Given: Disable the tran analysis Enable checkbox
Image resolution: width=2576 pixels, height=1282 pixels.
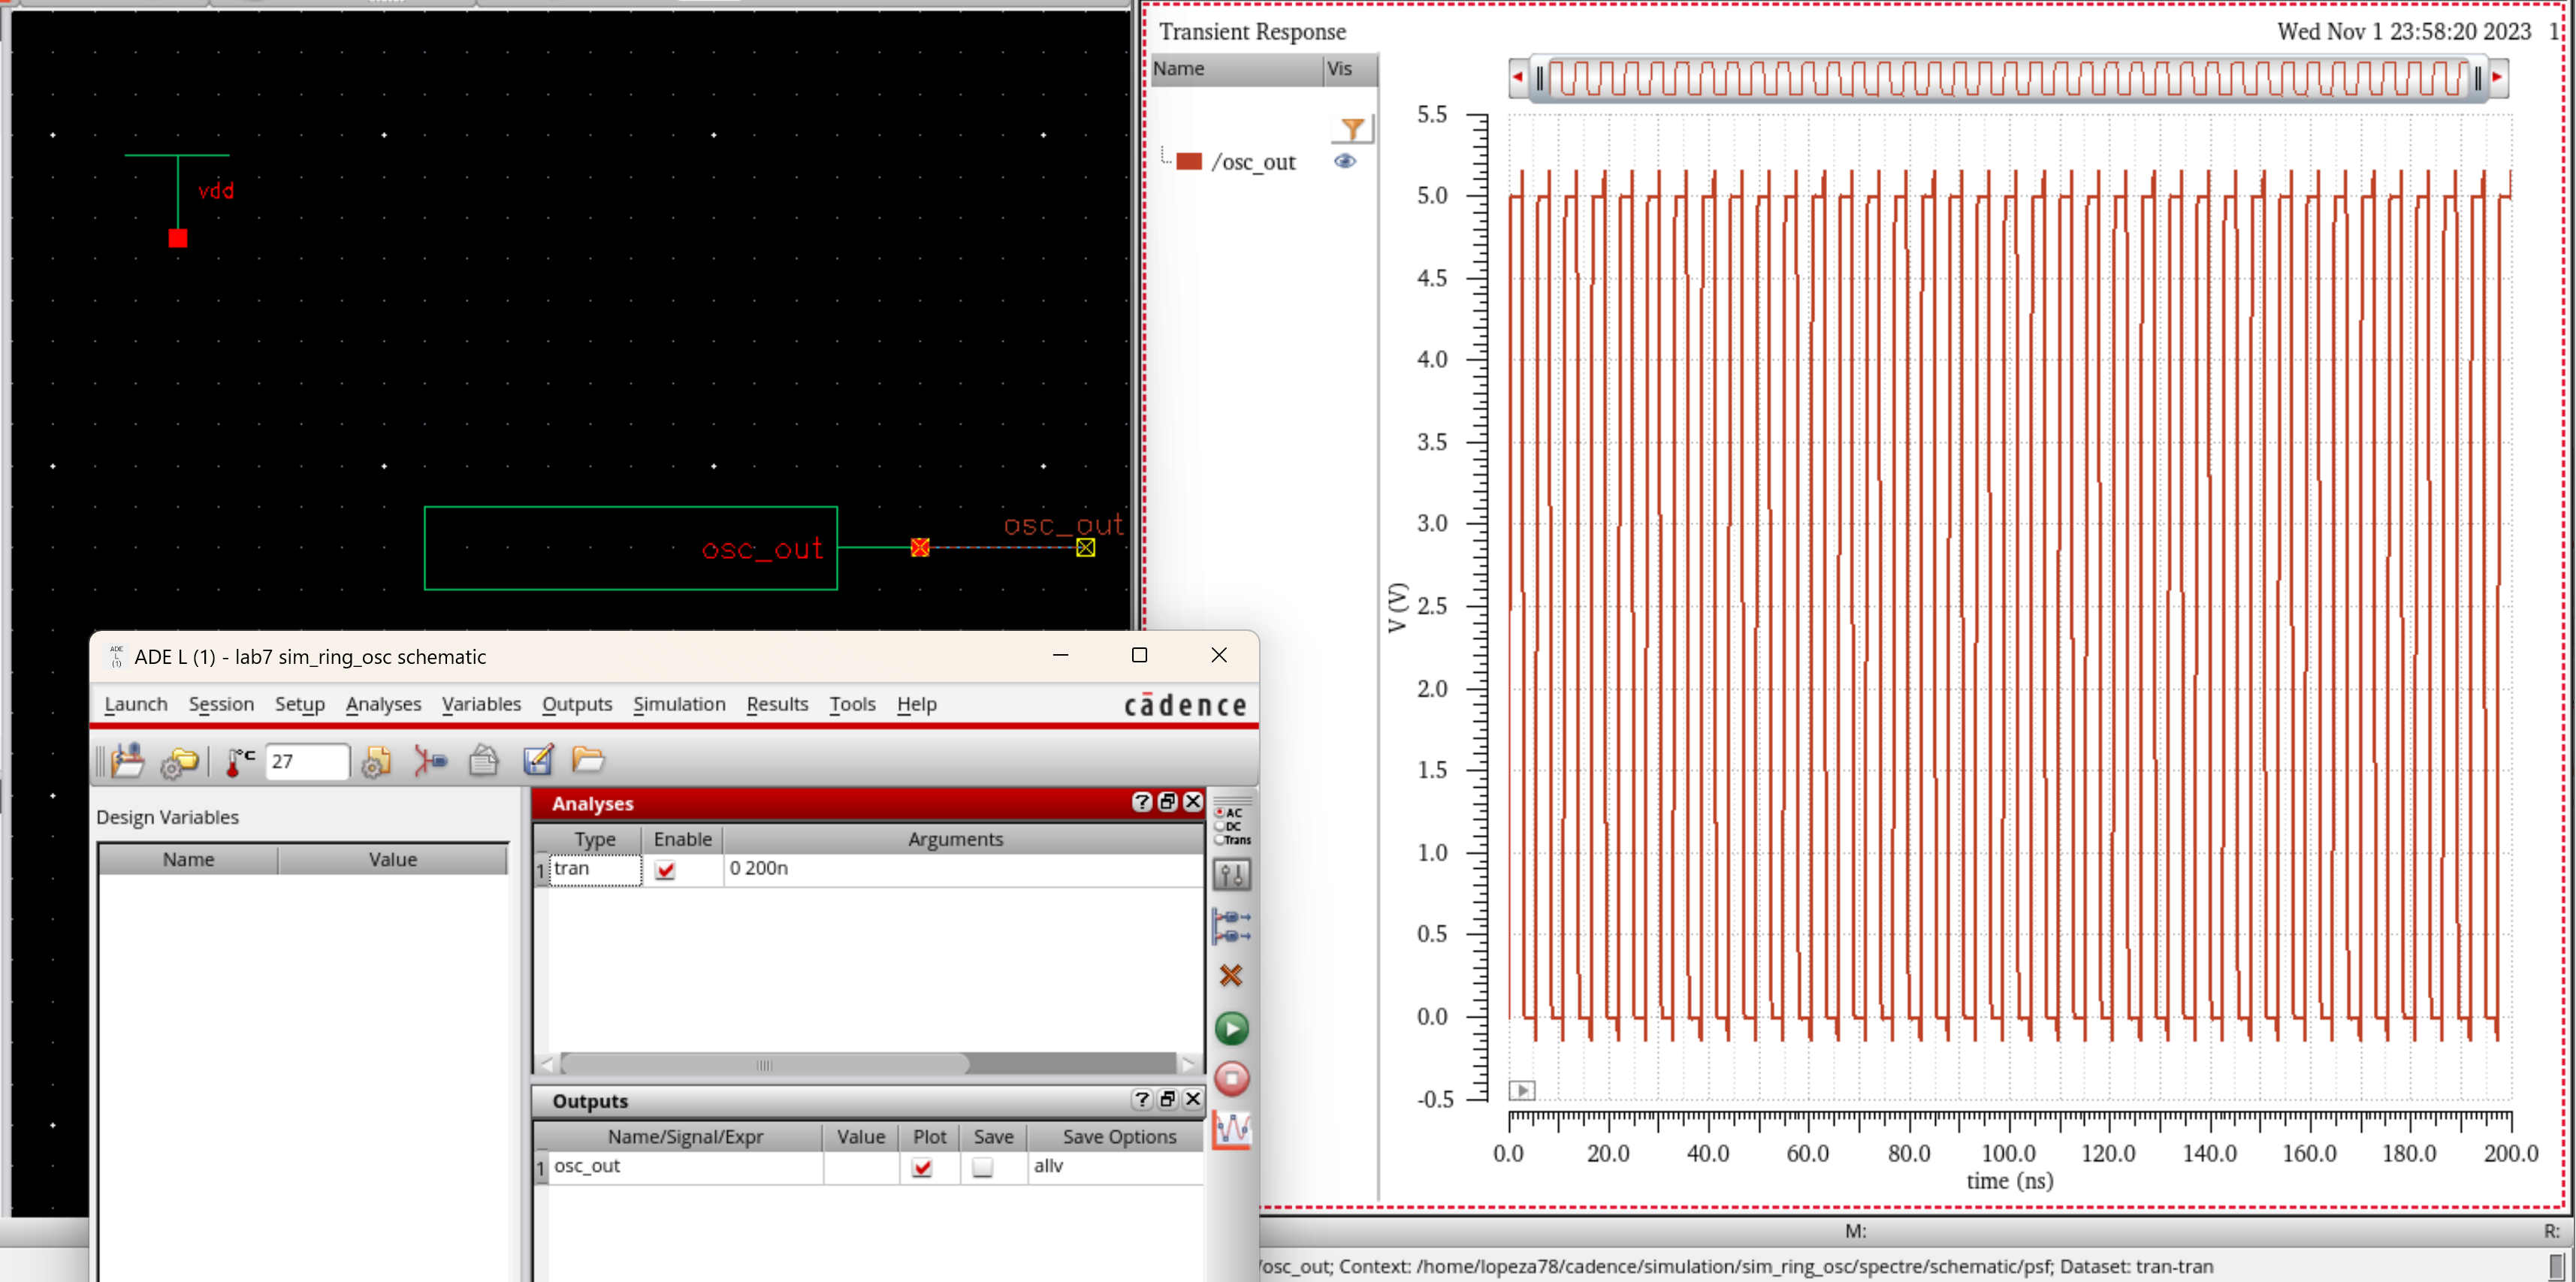Looking at the screenshot, I should click(665, 870).
